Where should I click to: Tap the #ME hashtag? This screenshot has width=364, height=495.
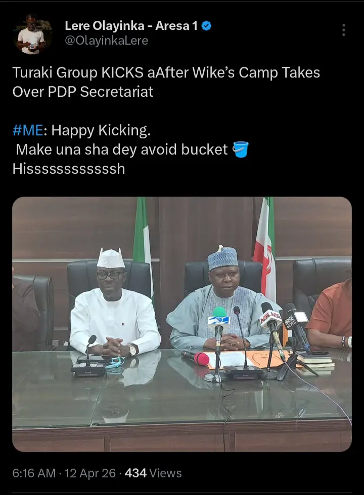tap(29, 131)
